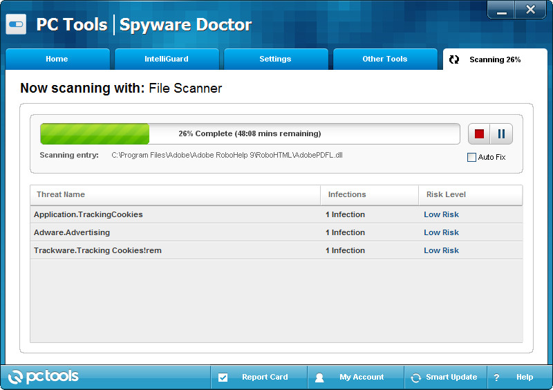Click 1 Infection cell for Trackware.Tracking Cookies!rem
Screen dimensions: 553x390
point(345,250)
